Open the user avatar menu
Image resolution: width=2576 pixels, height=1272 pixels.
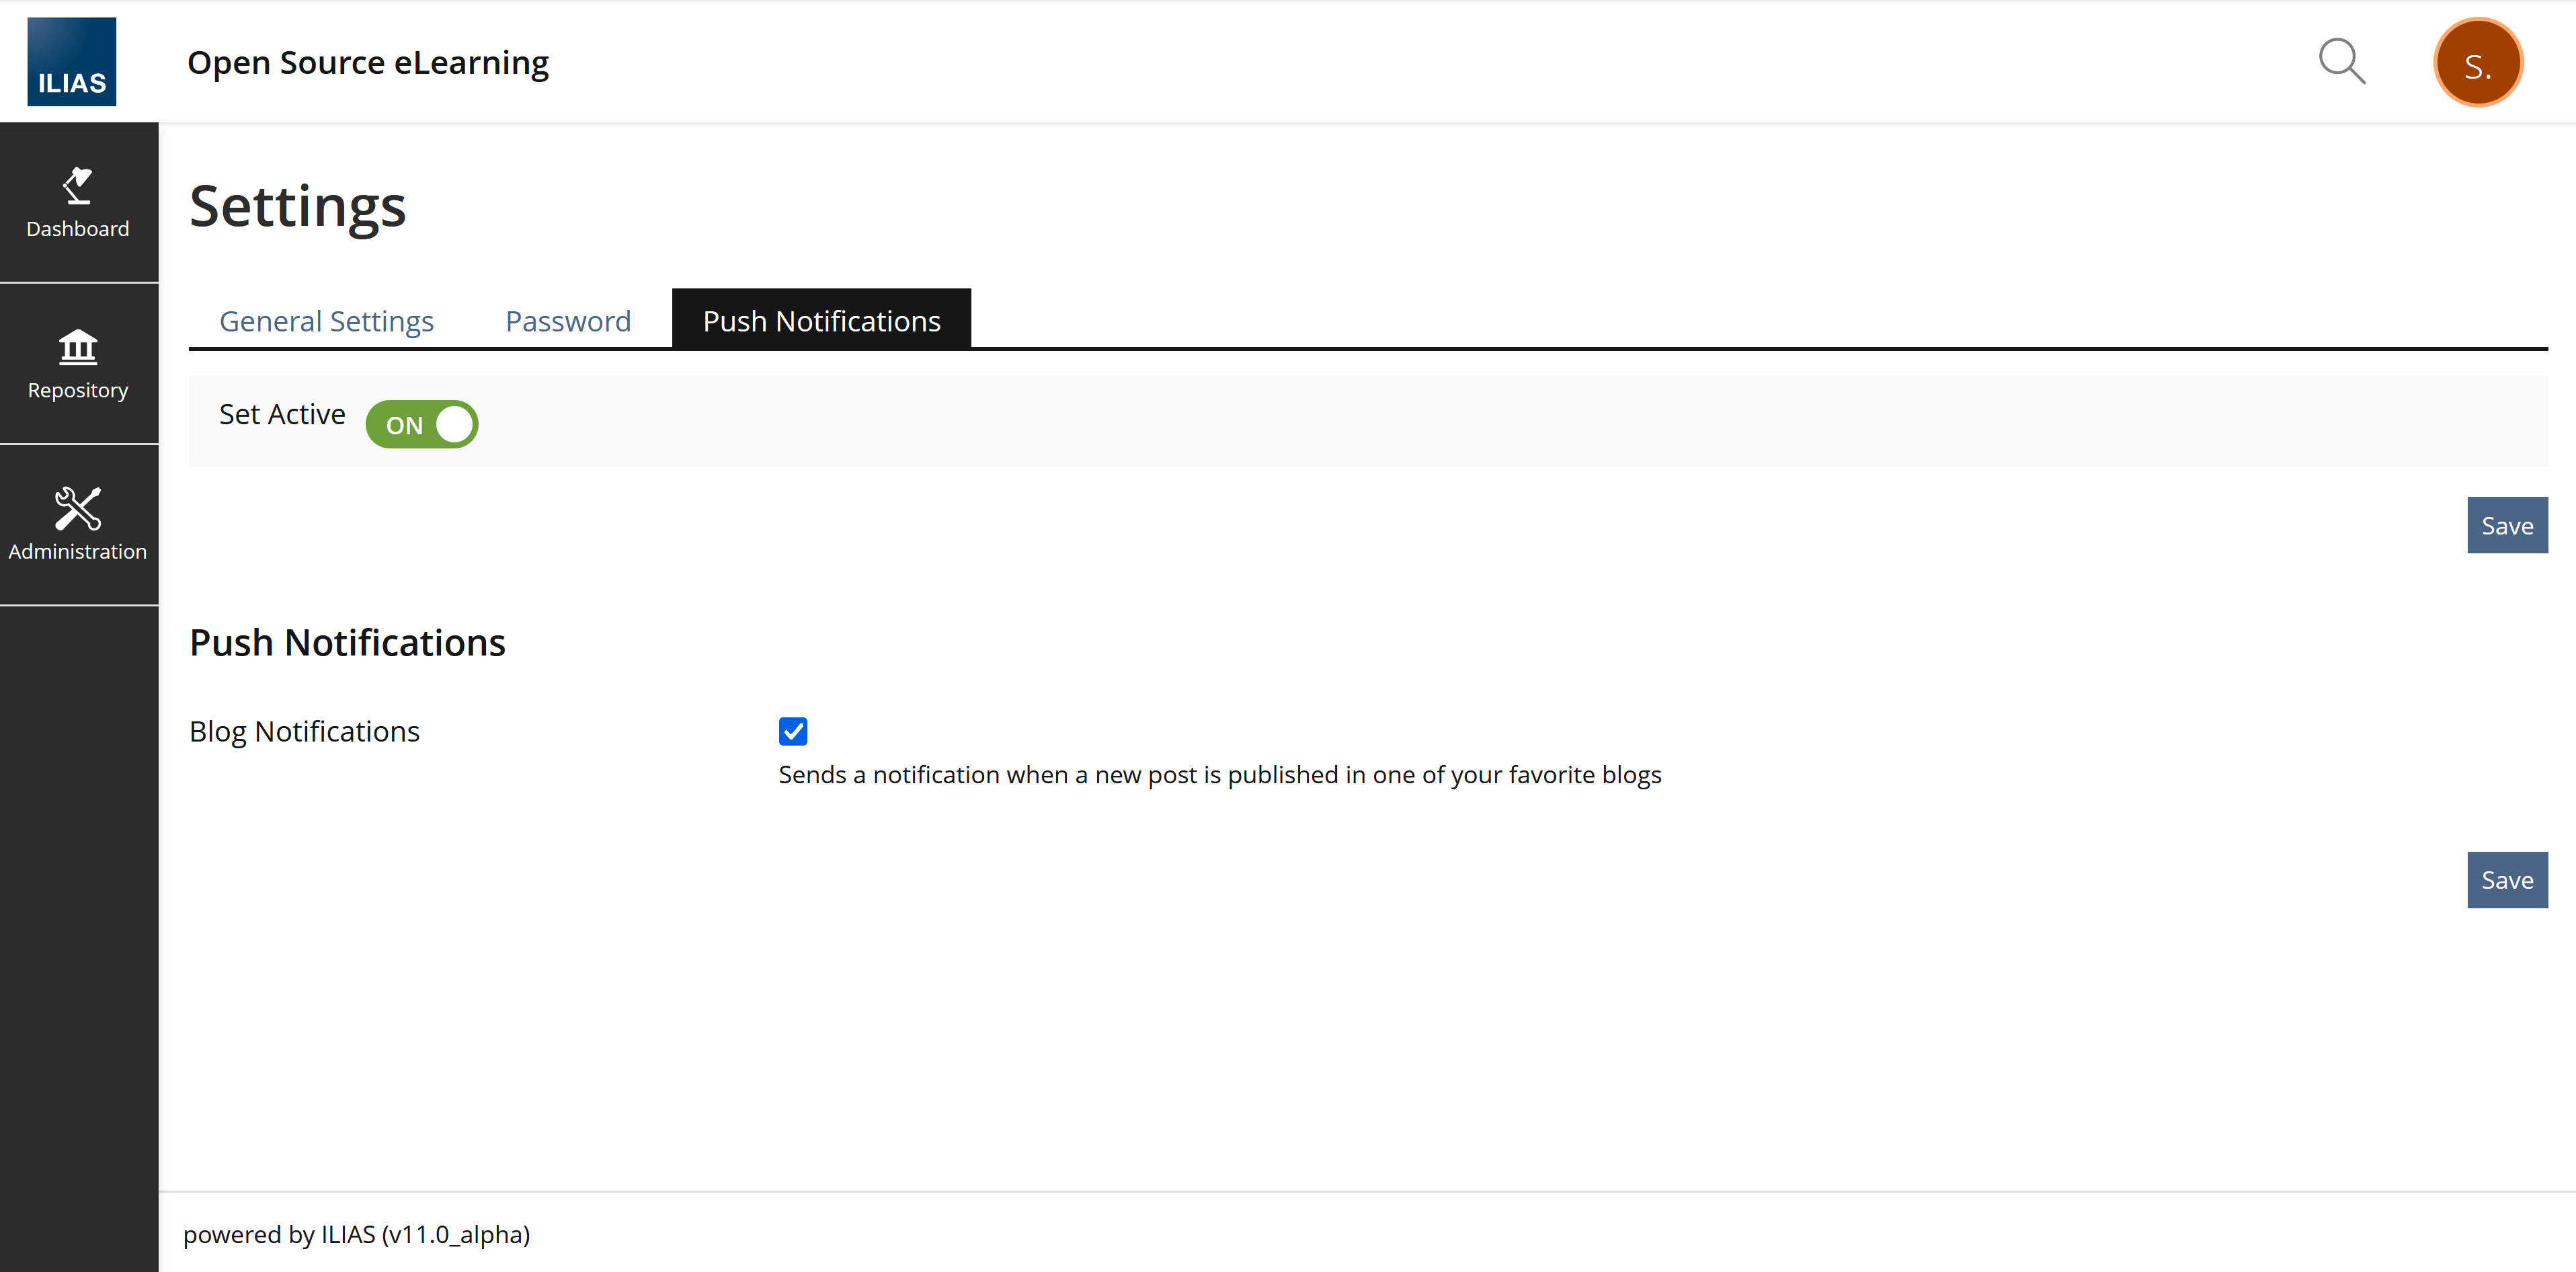pos(2477,63)
